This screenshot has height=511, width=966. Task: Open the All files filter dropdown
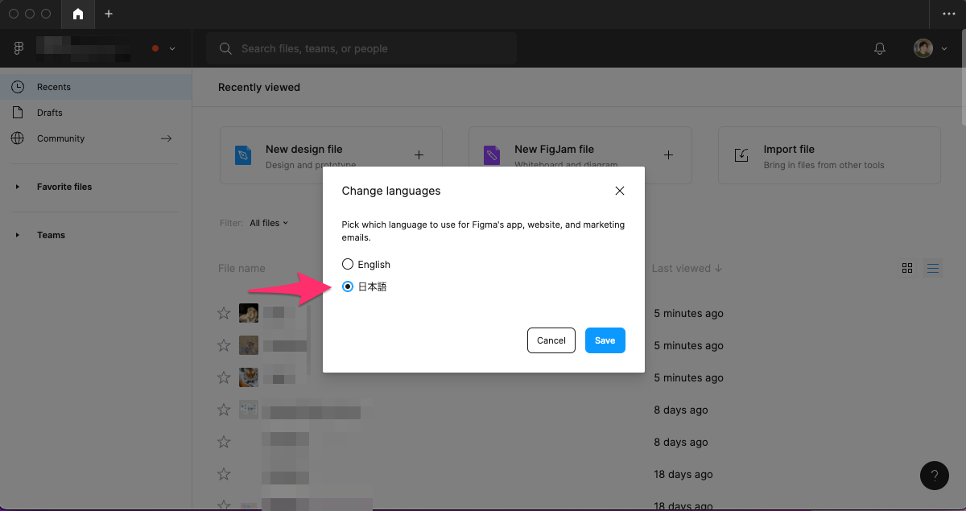(x=268, y=223)
